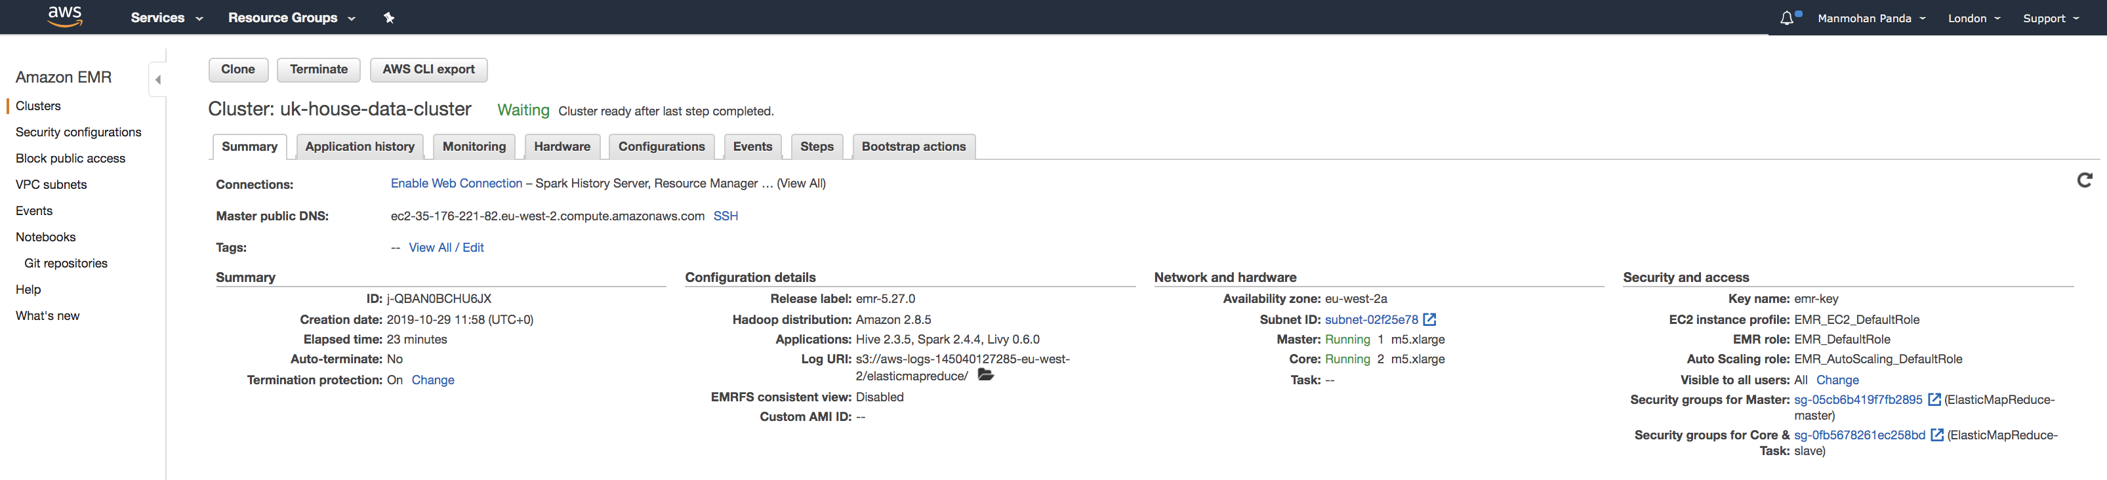Click the master public DNS hostname text

(547, 216)
